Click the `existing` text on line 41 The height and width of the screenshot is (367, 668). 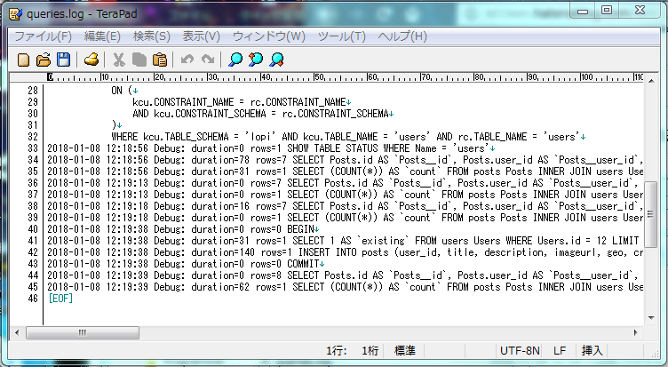386,241
